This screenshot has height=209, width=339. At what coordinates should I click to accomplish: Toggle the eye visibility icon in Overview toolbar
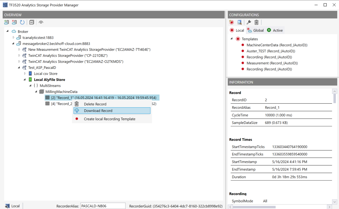[x=41, y=22]
